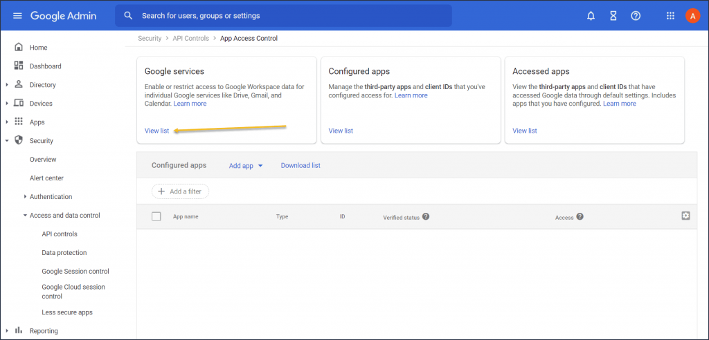Collapse Access and data control
Viewport: 709px width, 340px height.
(x=26, y=216)
